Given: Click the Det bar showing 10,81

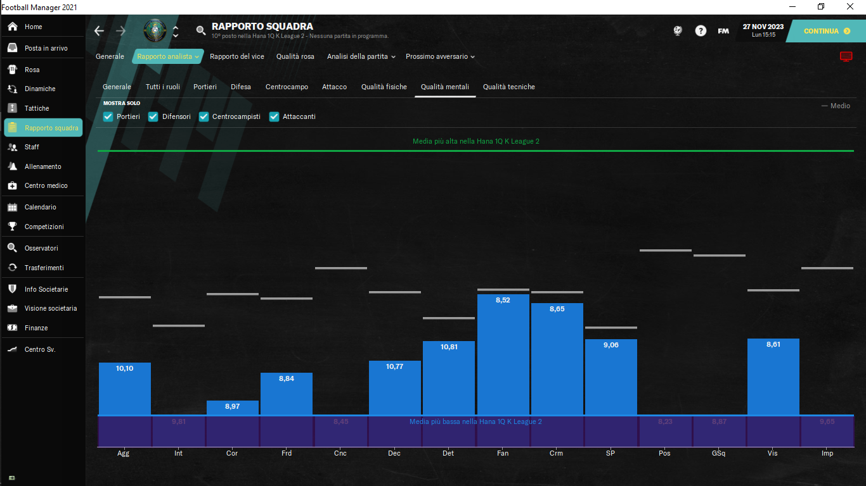Looking at the screenshot, I should pos(449,378).
